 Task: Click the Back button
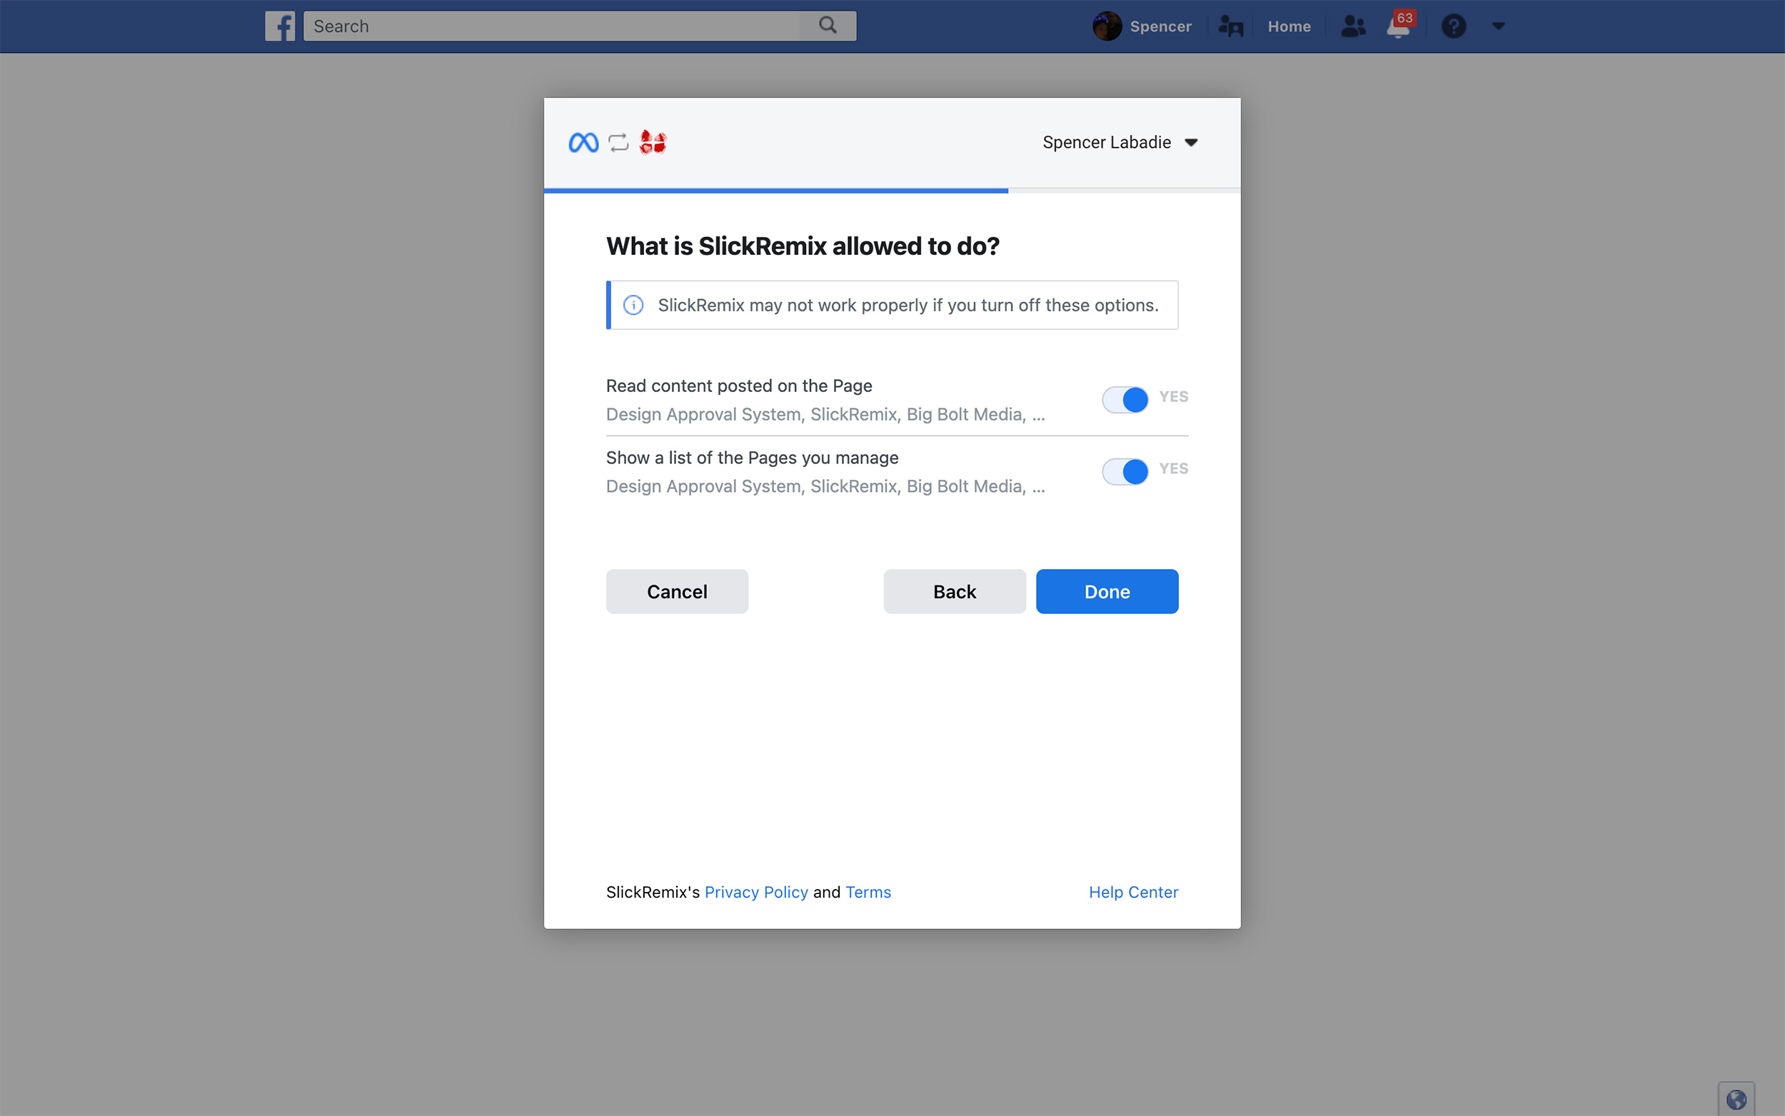click(x=954, y=591)
